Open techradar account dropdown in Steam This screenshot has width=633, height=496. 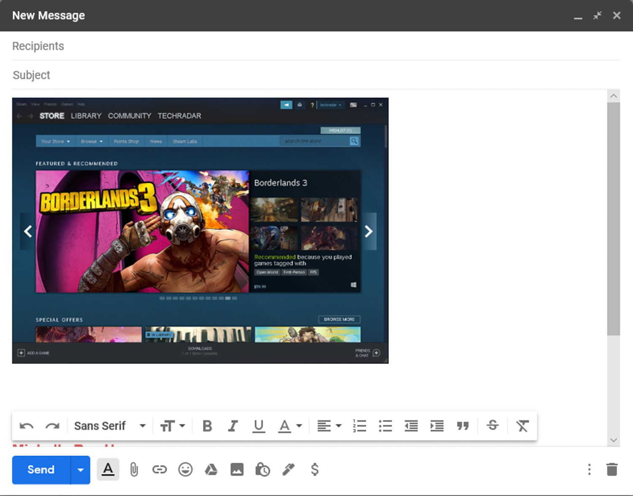pos(330,105)
